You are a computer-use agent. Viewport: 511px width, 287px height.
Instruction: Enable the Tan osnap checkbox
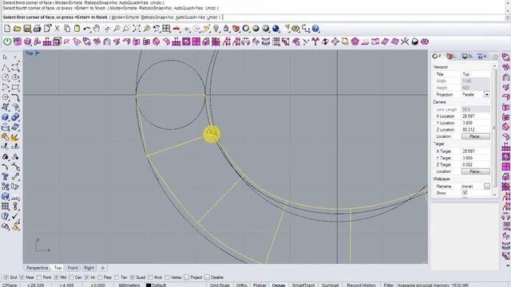(117, 277)
